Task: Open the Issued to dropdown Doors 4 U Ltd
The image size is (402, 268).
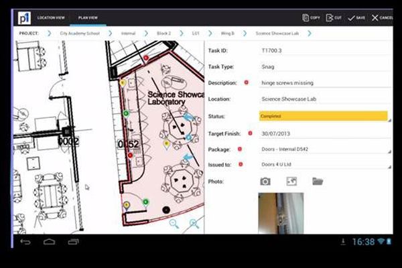Action: click(325, 164)
